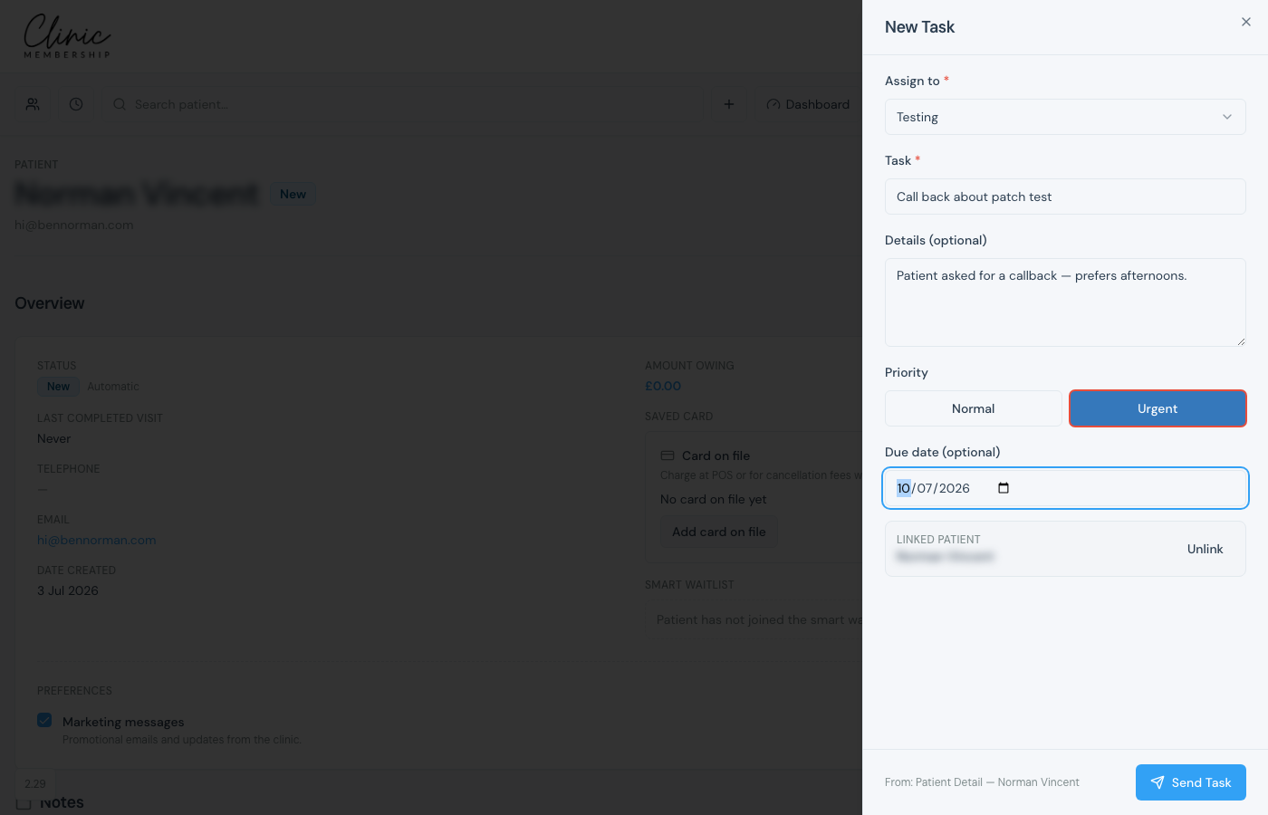This screenshot has height=815, width=1268.
Task: Click the Overview heading
Action: [x=50, y=303]
